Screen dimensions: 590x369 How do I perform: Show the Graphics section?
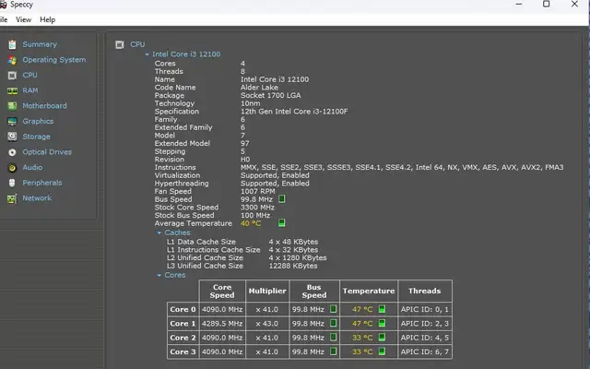click(x=38, y=121)
